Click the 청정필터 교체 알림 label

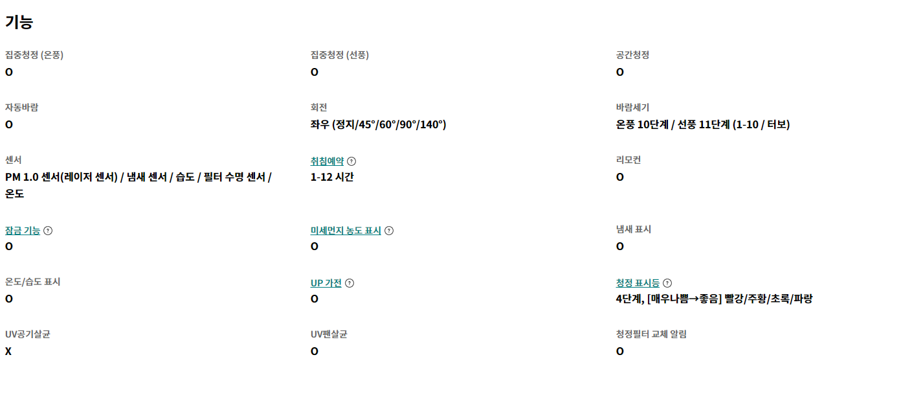point(651,334)
